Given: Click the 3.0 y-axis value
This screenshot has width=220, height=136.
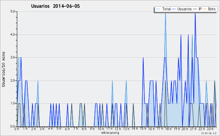Looking at the screenshot, I should tap(12, 57).
